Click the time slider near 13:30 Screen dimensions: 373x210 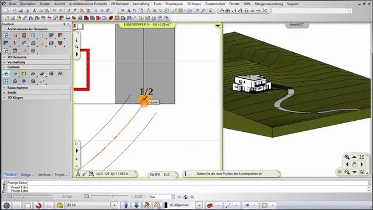[110, 196]
